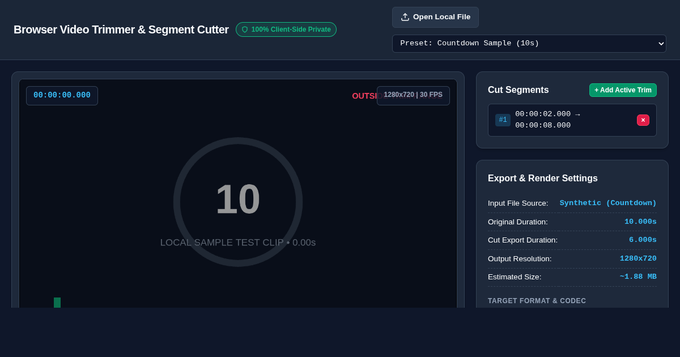Delete cut segment #1 with the red x
Image resolution: width=680 pixels, height=357 pixels.
point(643,120)
